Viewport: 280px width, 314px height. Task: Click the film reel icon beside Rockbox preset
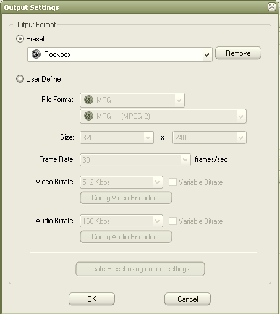36,54
